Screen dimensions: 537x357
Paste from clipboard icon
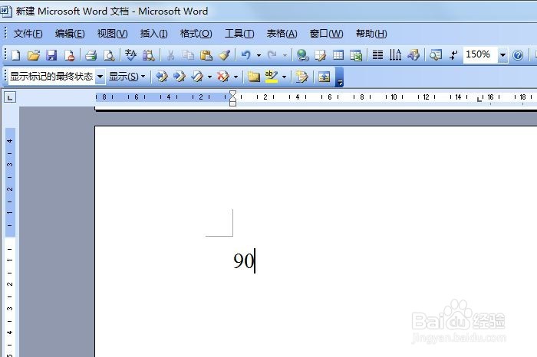[x=206, y=55]
